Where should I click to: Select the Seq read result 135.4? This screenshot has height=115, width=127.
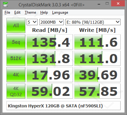click(50, 42)
